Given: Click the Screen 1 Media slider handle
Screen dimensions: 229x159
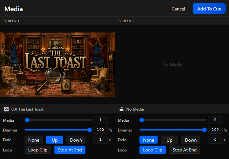Looking at the screenshot, I should click(27, 120).
